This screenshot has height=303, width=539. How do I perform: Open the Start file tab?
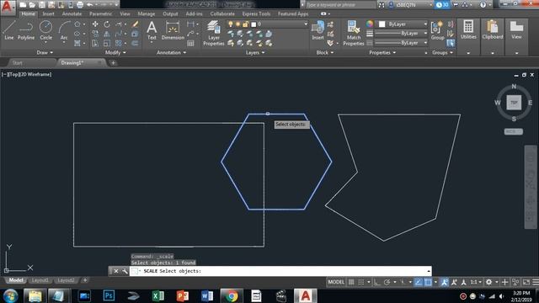point(17,63)
